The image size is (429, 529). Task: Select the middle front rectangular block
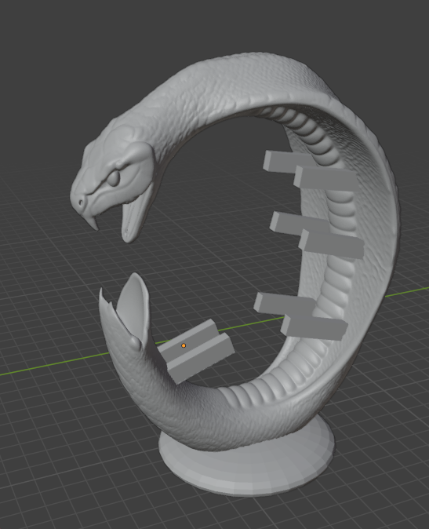(x=331, y=243)
